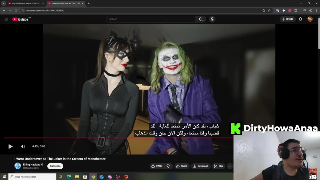
Task: Focus the YouTube search field
Action: pos(151,19)
